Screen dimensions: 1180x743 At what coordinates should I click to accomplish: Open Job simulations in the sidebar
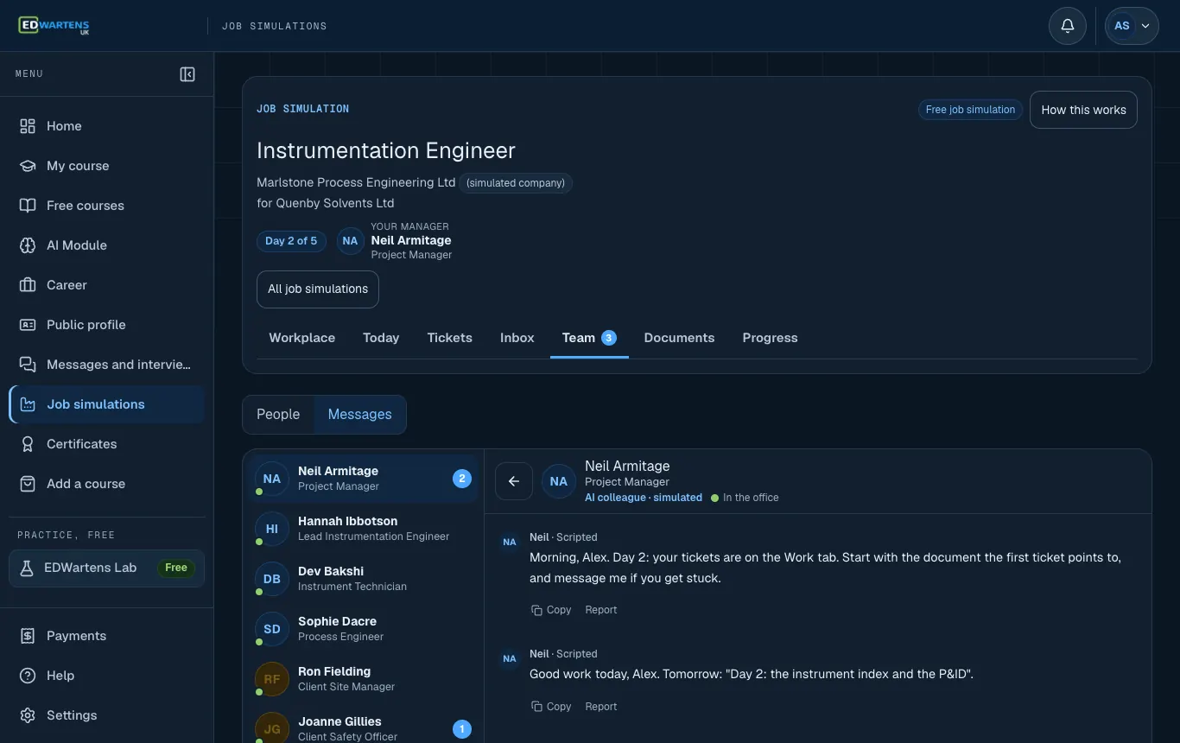click(x=107, y=404)
